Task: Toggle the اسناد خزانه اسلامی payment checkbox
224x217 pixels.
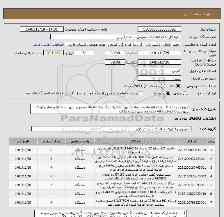Action: point(141,93)
